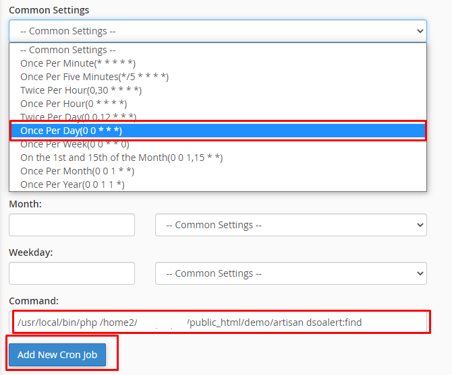The width and height of the screenshot is (452, 375).
Task: Focus the Weekday text input field
Action: tap(72, 273)
